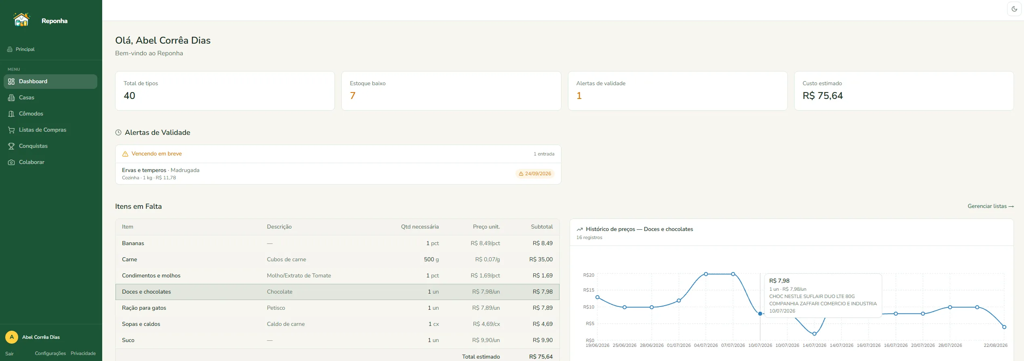Click the user avatar circle with letter A

(x=12, y=337)
